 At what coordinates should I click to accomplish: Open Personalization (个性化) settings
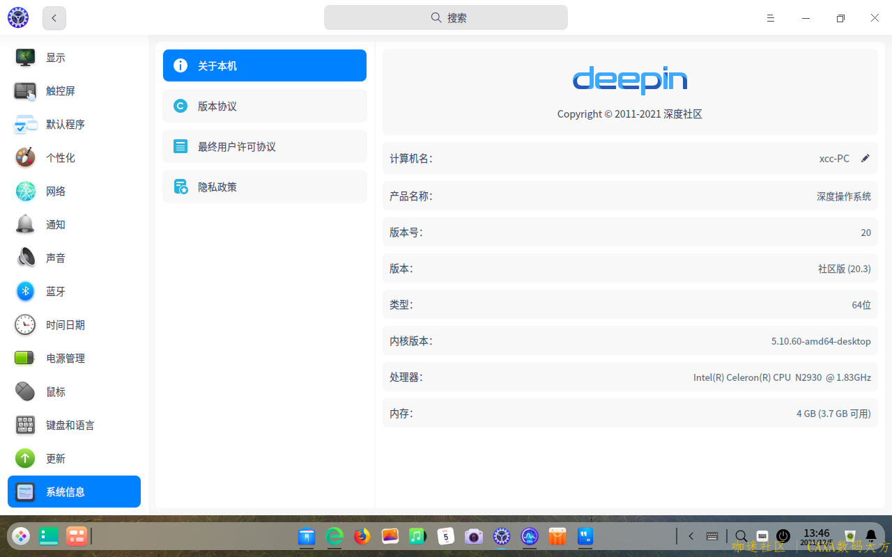[x=74, y=158]
